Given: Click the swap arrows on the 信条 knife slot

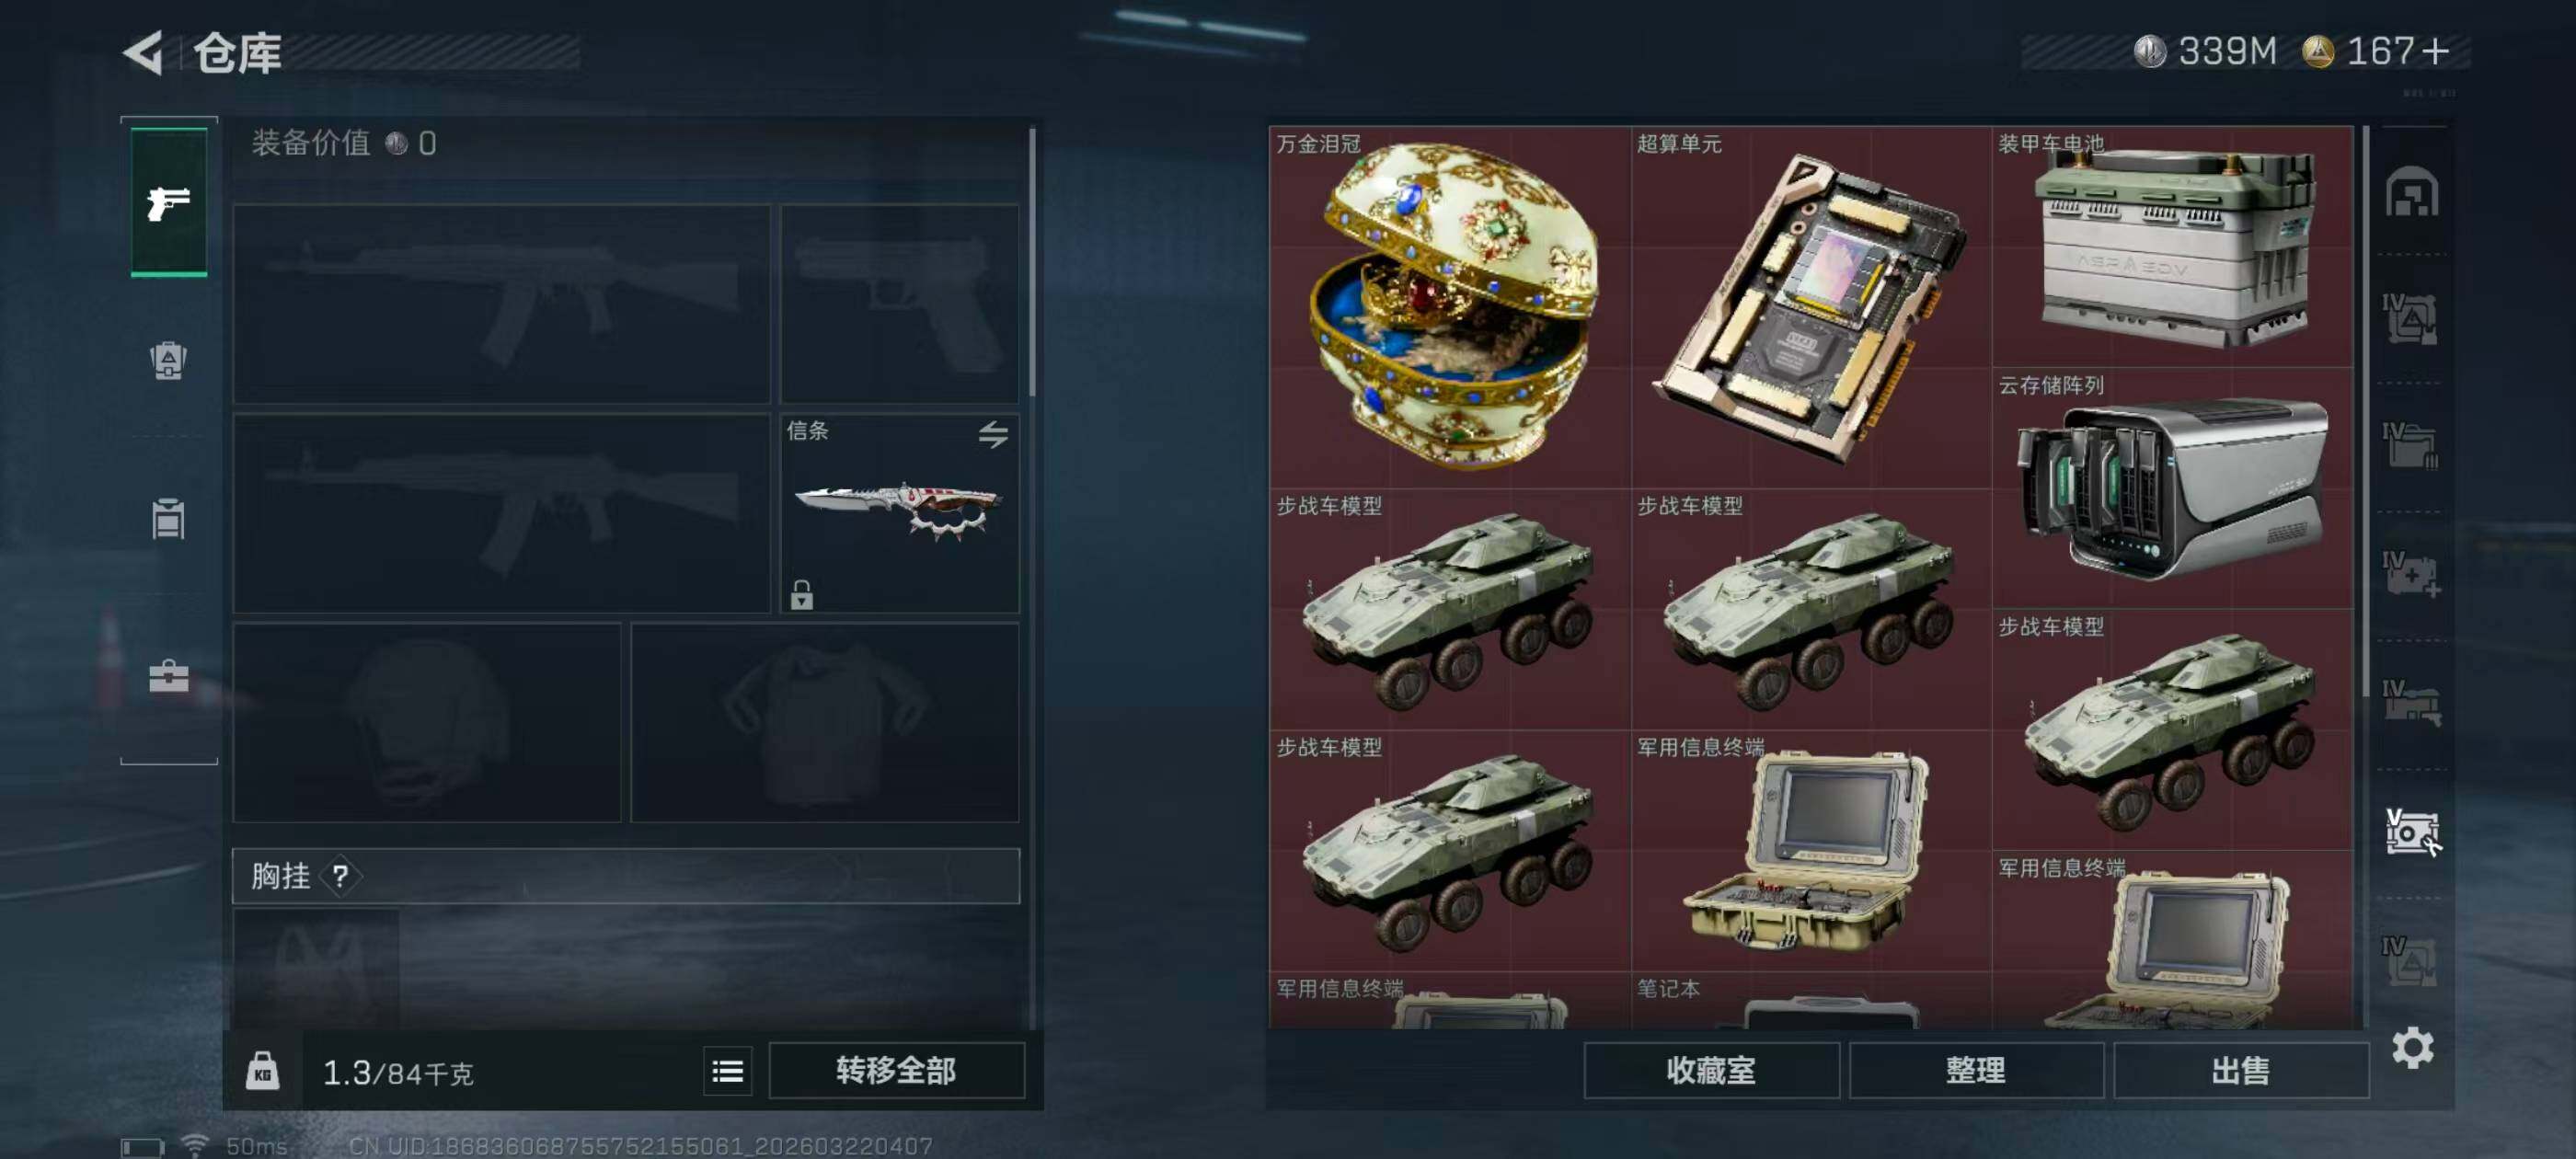Looking at the screenshot, I should pos(992,434).
